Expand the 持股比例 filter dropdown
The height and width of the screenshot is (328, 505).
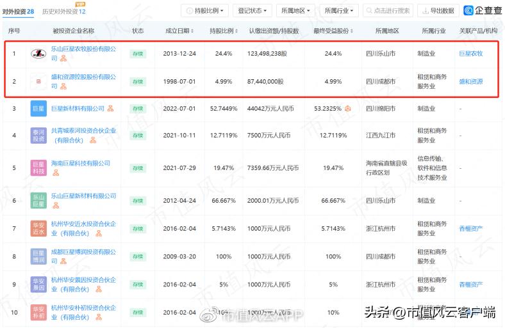(x=204, y=11)
